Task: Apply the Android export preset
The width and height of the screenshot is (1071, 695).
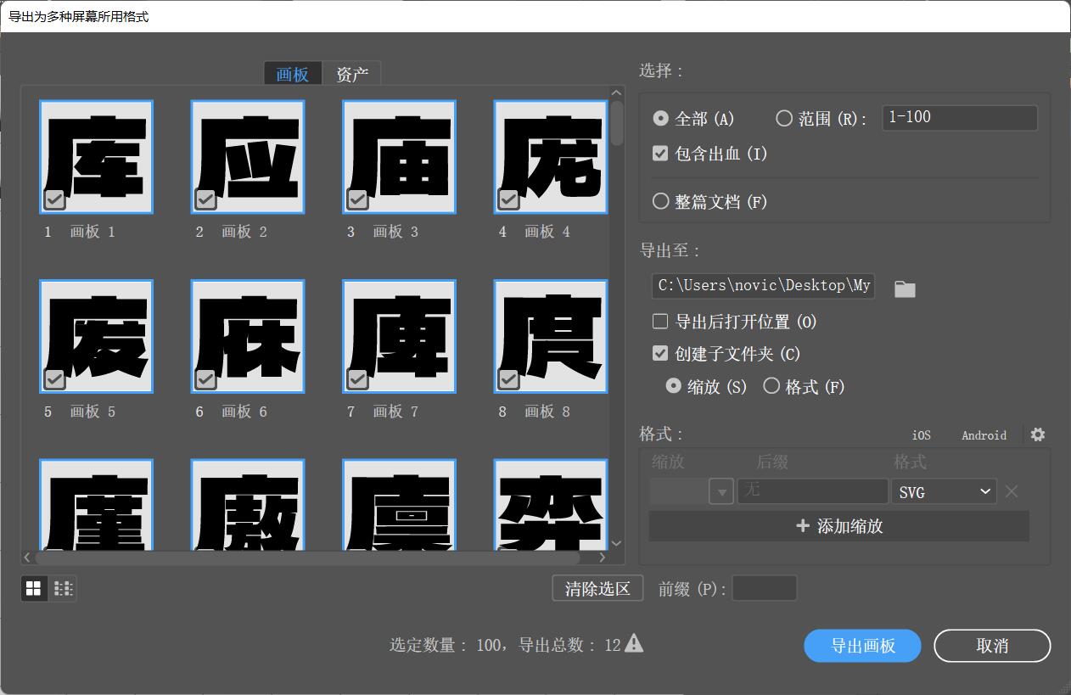Action: [984, 435]
